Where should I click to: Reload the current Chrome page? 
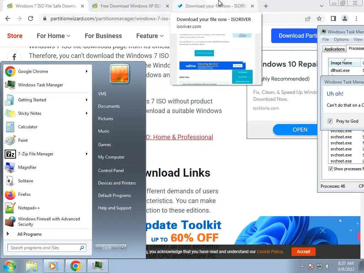[31, 18]
